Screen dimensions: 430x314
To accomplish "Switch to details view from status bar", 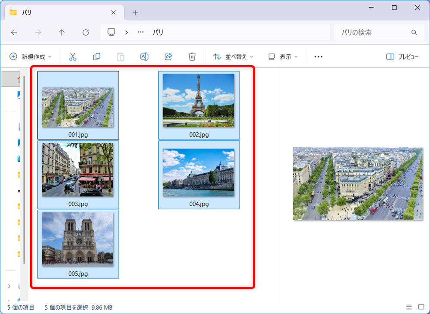I will click(408, 307).
